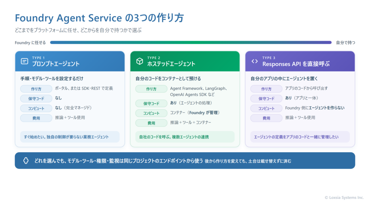Click the blue-to-purple gradient spectrum bar
Image resolution: width=370 pixels, height=203 pixels.
[191, 43]
